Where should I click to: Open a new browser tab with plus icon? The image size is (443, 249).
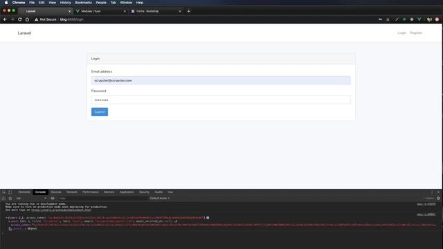coord(189,11)
